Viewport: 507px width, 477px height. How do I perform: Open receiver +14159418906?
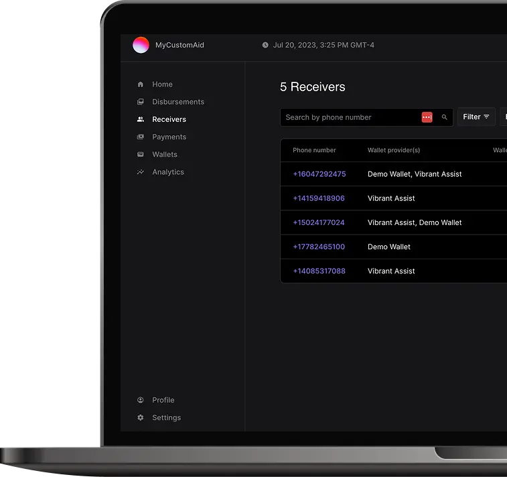(x=319, y=198)
